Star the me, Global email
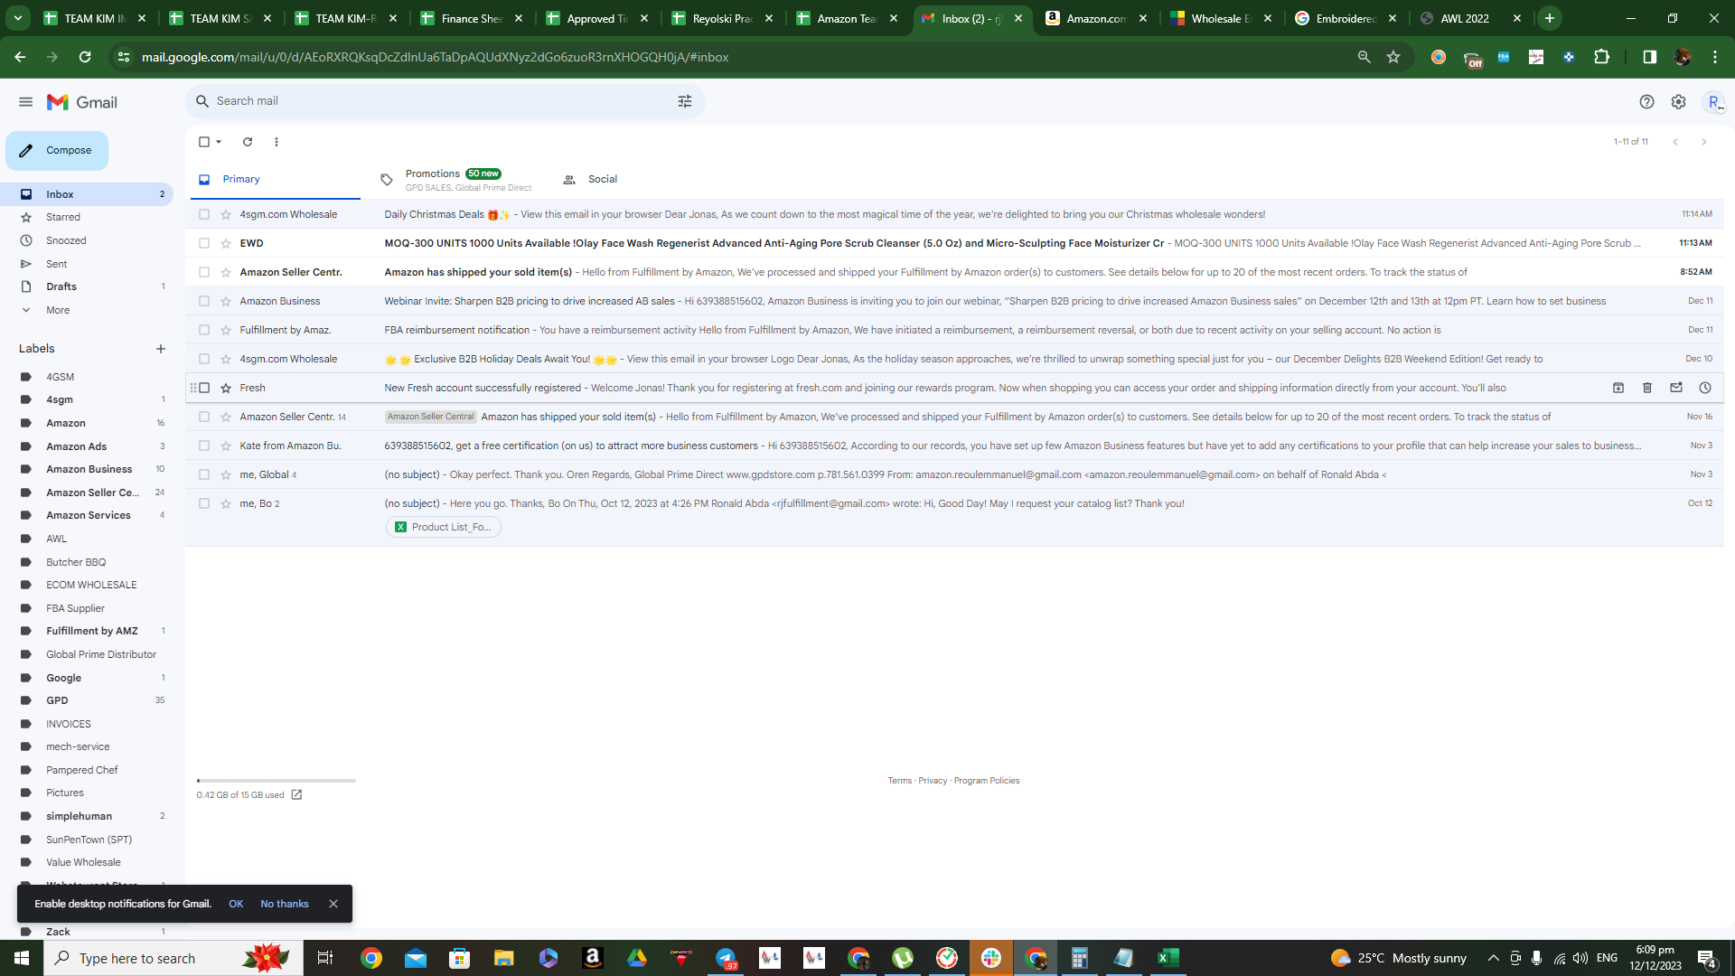This screenshot has height=976, width=1735. tap(226, 474)
